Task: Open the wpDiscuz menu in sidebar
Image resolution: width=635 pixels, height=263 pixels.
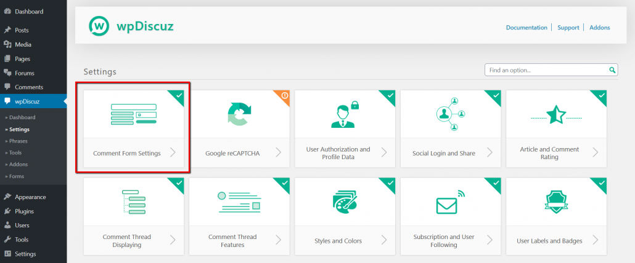Action: click(33, 101)
